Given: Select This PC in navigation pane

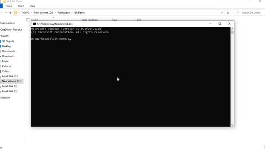Looking at the screenshot, I should [5, 36].
